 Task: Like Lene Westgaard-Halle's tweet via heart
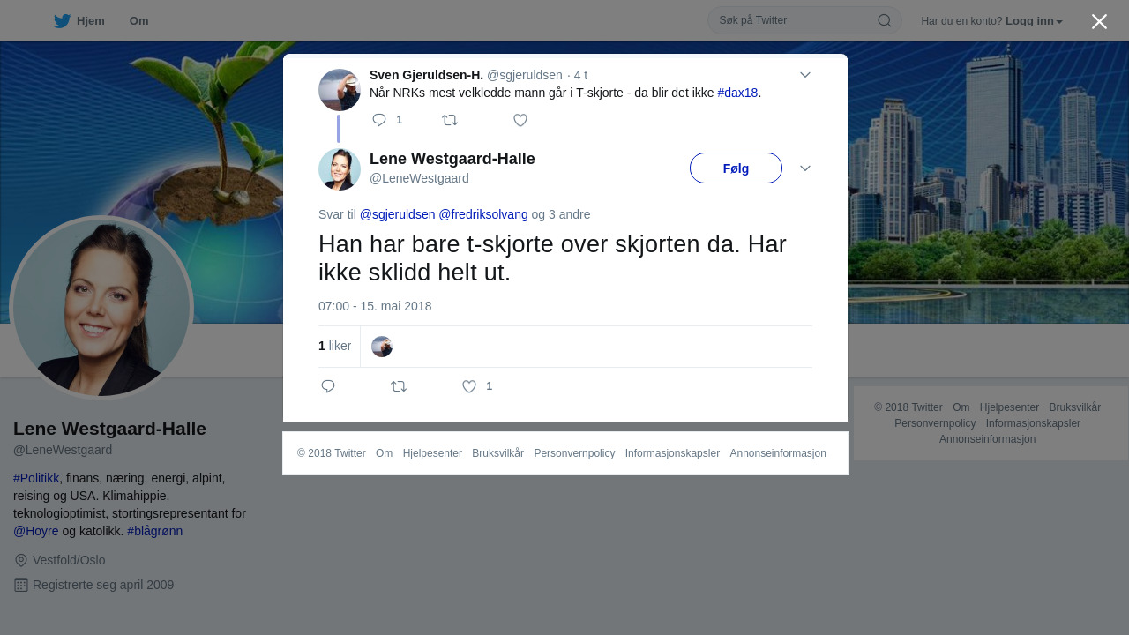pyautogui.click(x=469, y=386)
